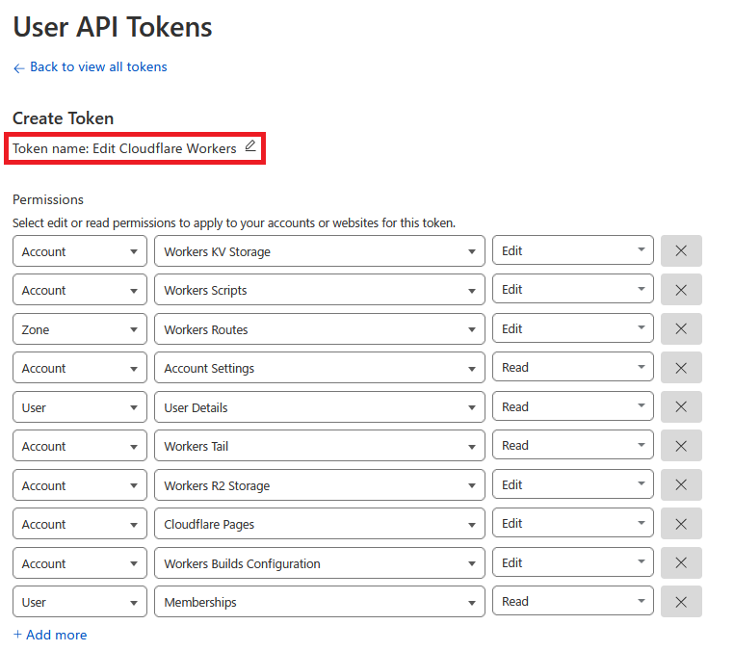Remove the Workers R2 Storage permission row
The image size is (734, 651).
(x=681, y=484)
